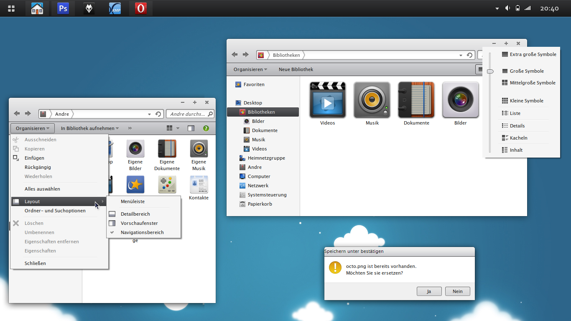
Task: Select Heimnetzgruppe in navigation tree
Action: (263, 158)
